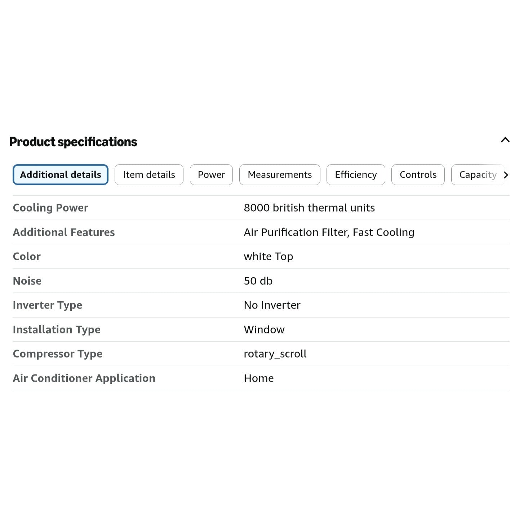This screenshot has height=519, width=519.
Task: Switch to the Power tab
Action: (211, 175)
